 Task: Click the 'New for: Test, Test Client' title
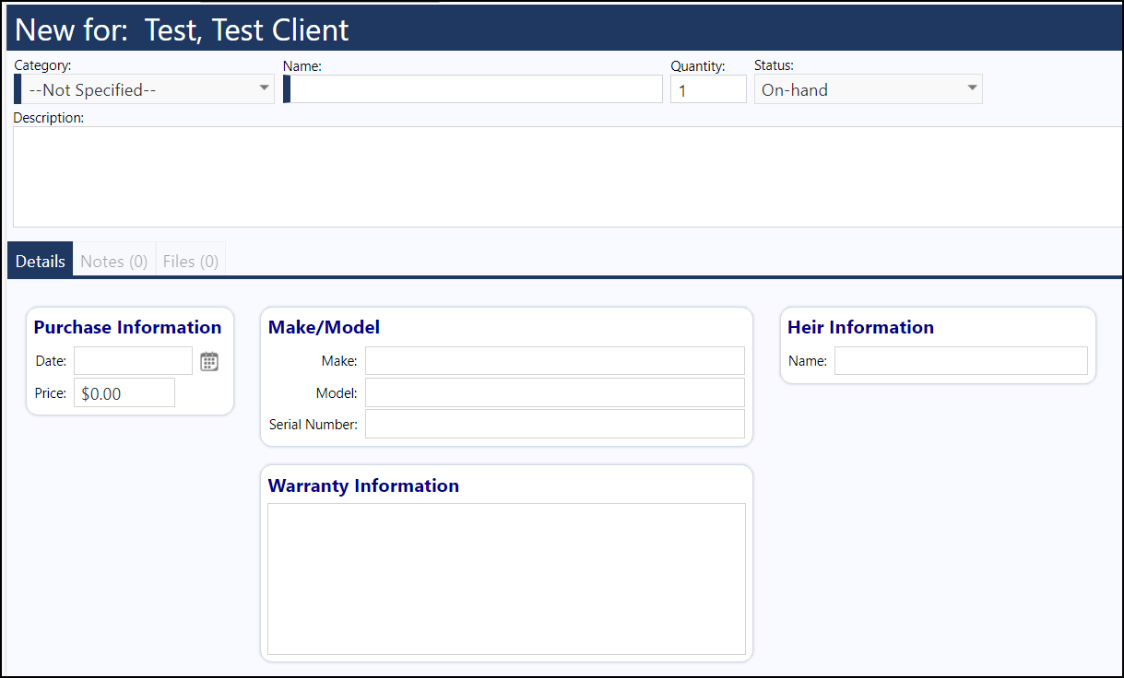[x=183, y=29]
